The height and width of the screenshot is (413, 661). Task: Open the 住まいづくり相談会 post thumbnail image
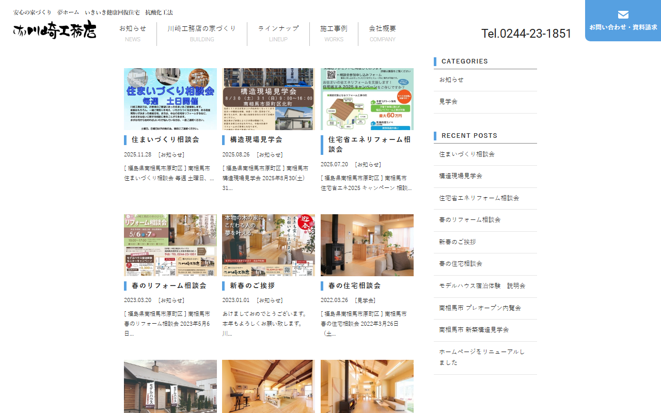click(170, 99)
